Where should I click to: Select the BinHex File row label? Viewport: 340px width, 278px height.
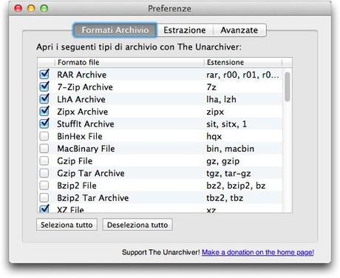80,136
